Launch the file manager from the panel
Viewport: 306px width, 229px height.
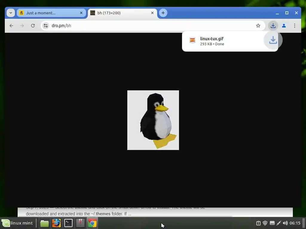(45, 223)
